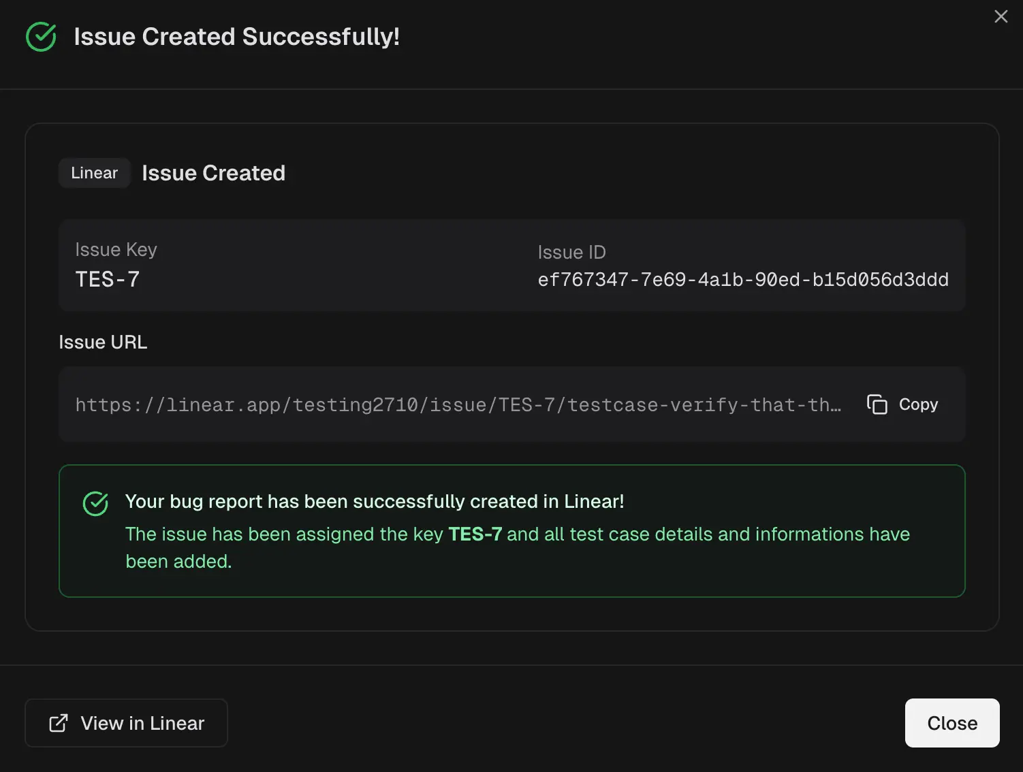Click the Issue URL label
This screenshot has width=1023, height=772.
[x=103, y=342]
